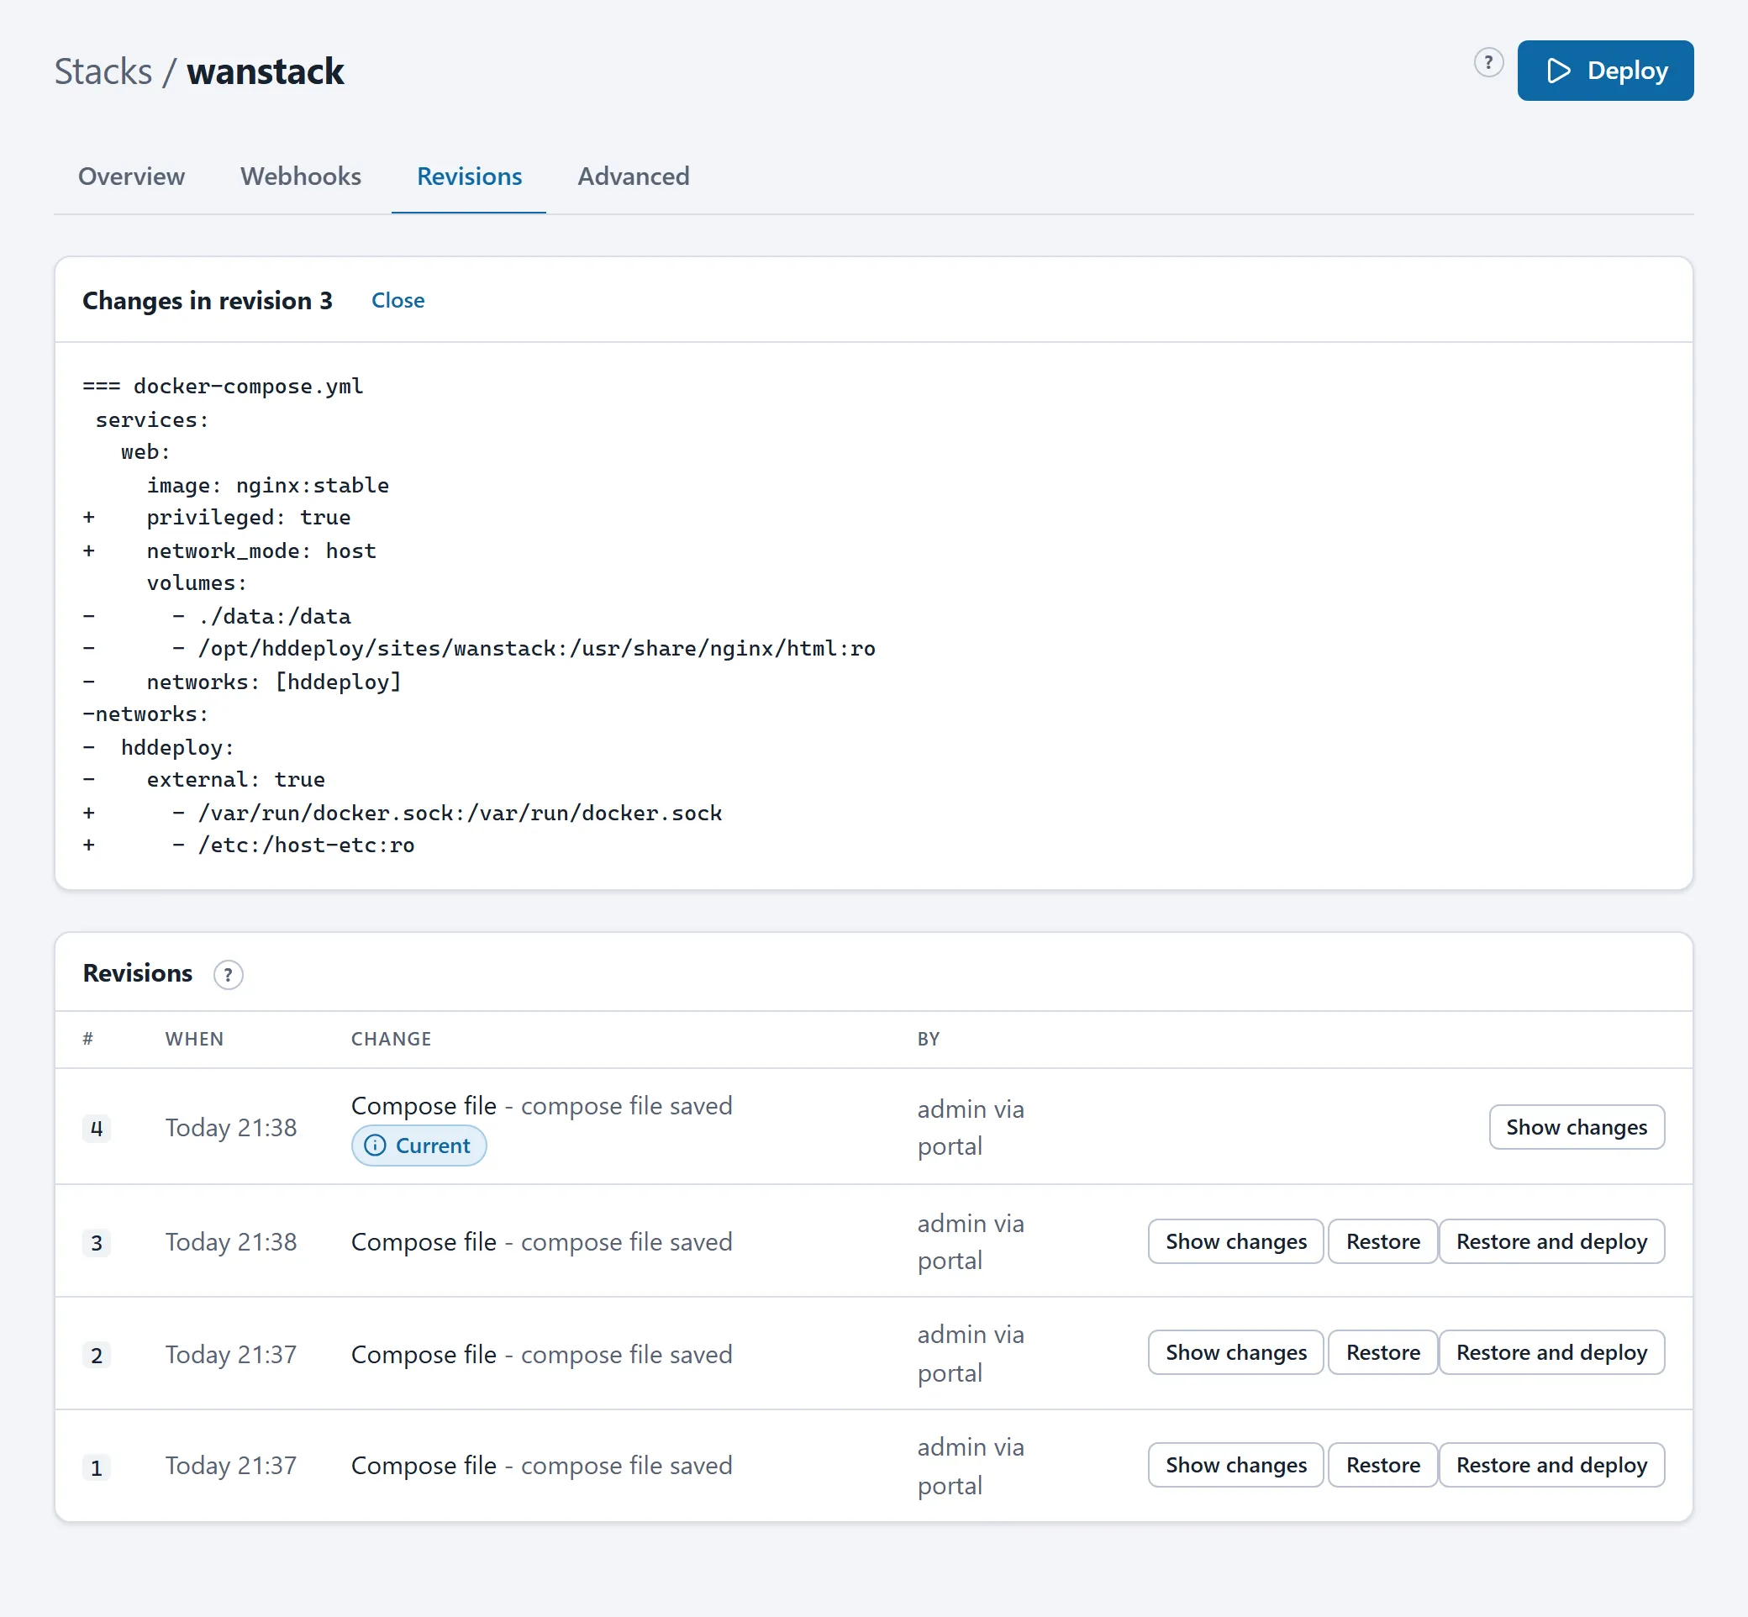
Task: Click the revision number 1 badge
Action: pyautogui.click(x=97, y=1467)
